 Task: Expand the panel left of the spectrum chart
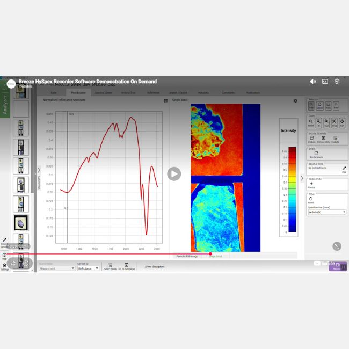[39, 171]
